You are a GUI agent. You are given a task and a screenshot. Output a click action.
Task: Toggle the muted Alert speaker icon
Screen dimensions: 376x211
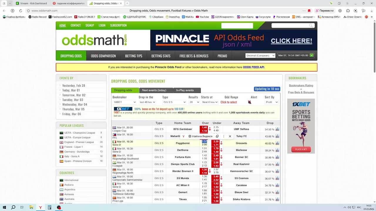[249, 102]
